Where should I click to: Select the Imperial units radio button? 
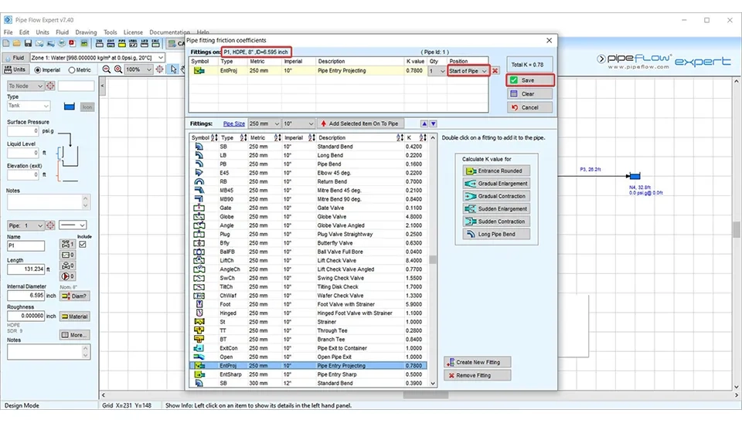coord(36,69)
